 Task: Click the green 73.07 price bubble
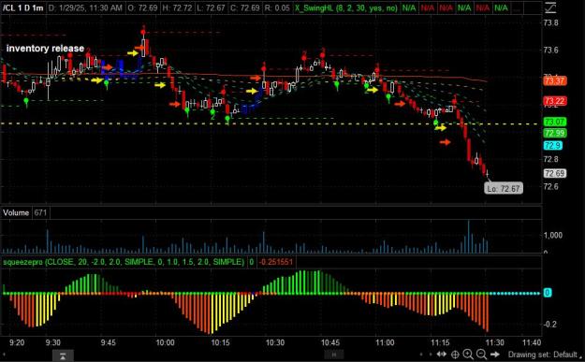coord(555,122)
